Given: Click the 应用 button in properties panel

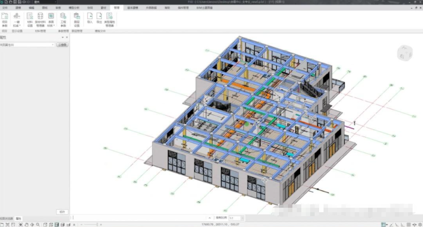Looking at the screenshot, I should pos(62,212).
